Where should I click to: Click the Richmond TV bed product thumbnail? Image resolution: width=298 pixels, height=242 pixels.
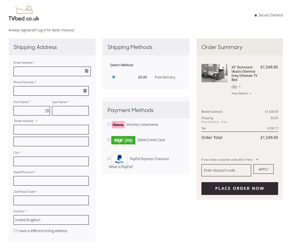point(214,73)
